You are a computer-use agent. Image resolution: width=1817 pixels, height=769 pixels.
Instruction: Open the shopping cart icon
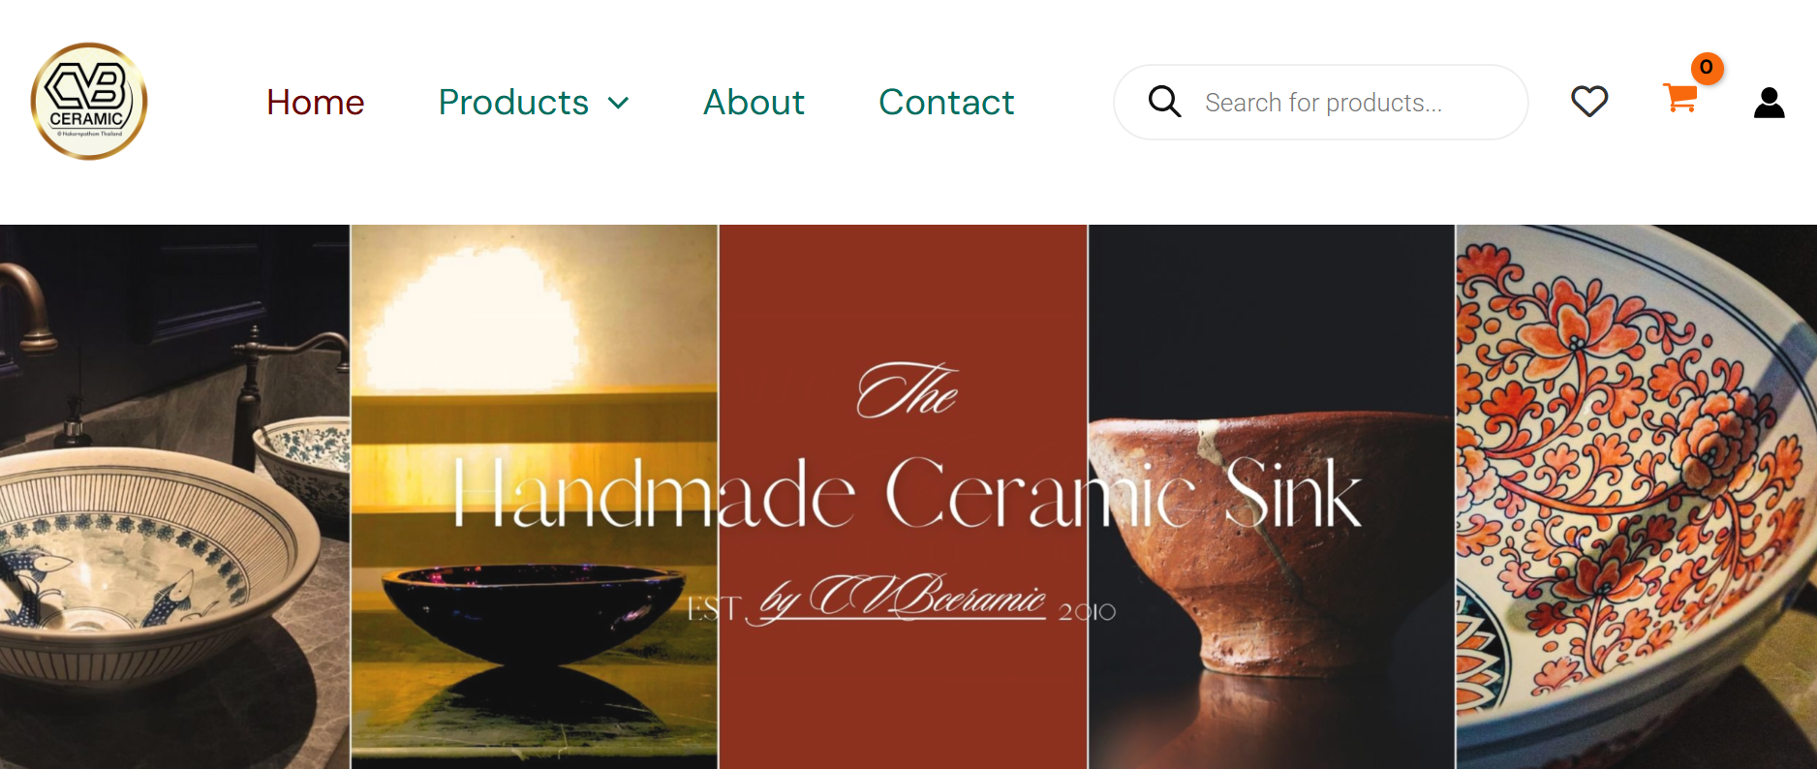1680,98
